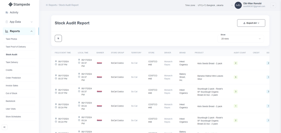This screenshot has width=281, height=133.
Task: Open the header more options button
Action: pyautogui.click(x=273, y=5)
